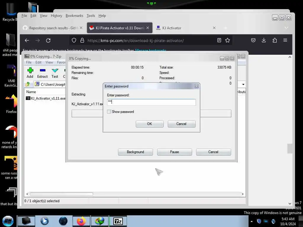Show hidden tray icons arrow
This screenshot has width=303, height=227.
coord(252,221)
